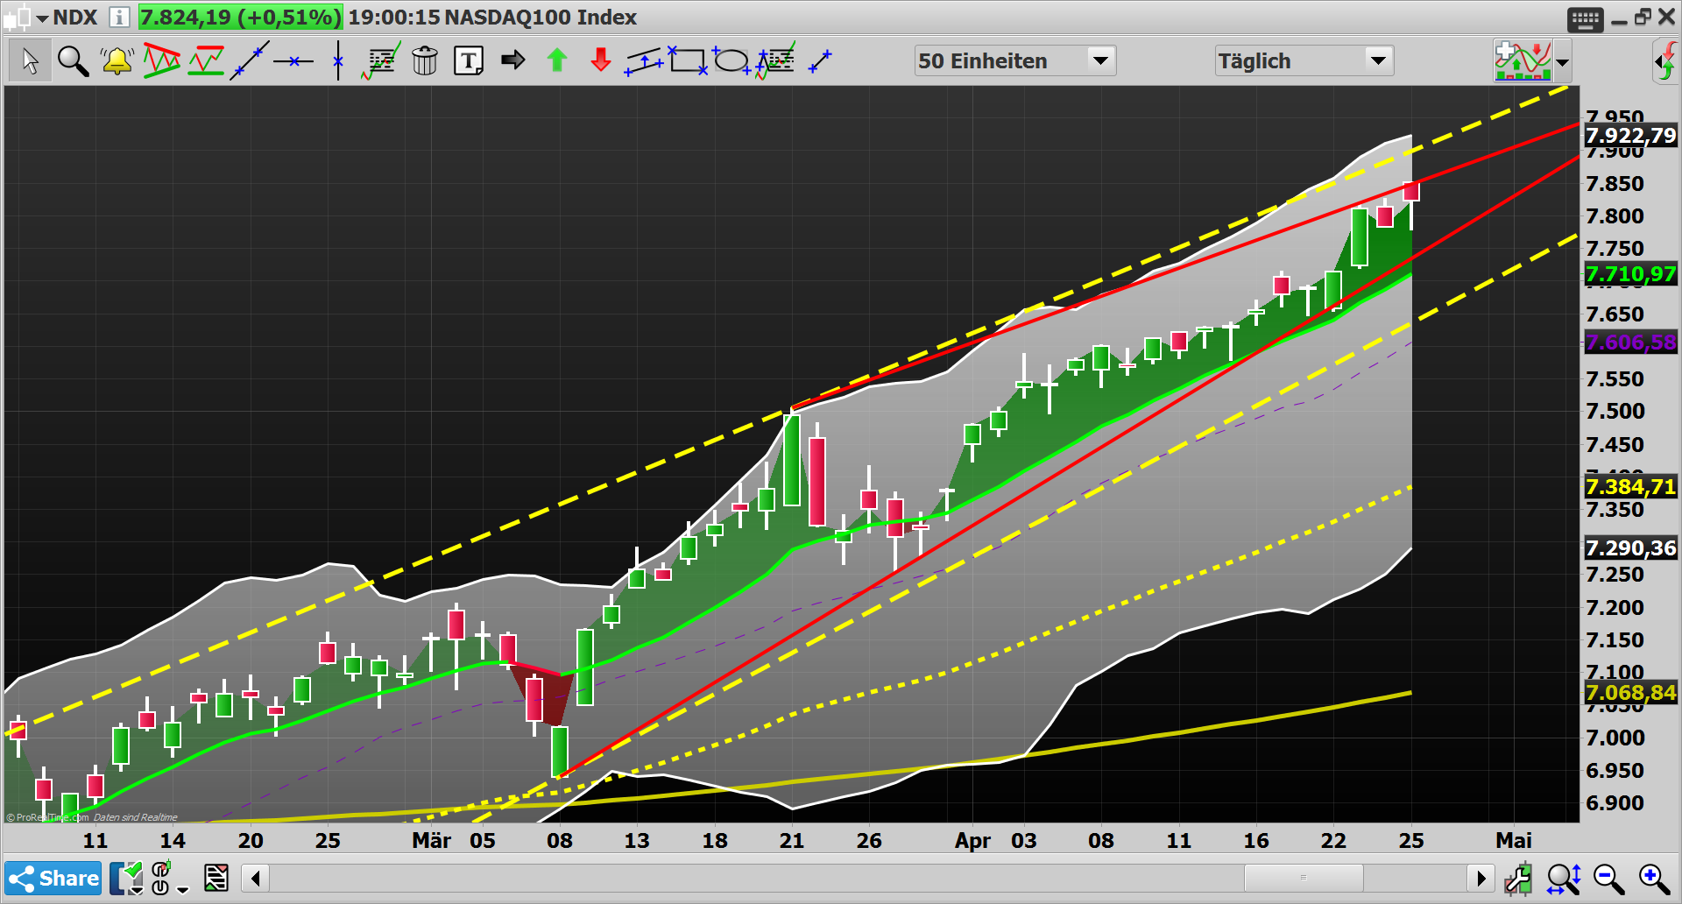
Task: Select the support and resistance zigzag tool
Action: pos(206,60)
